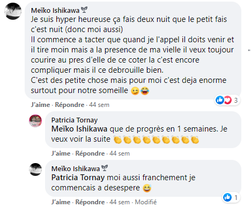Click Patricia Tornay's profile picture
This screenshot has width=251, height=208.
(35, 121)
